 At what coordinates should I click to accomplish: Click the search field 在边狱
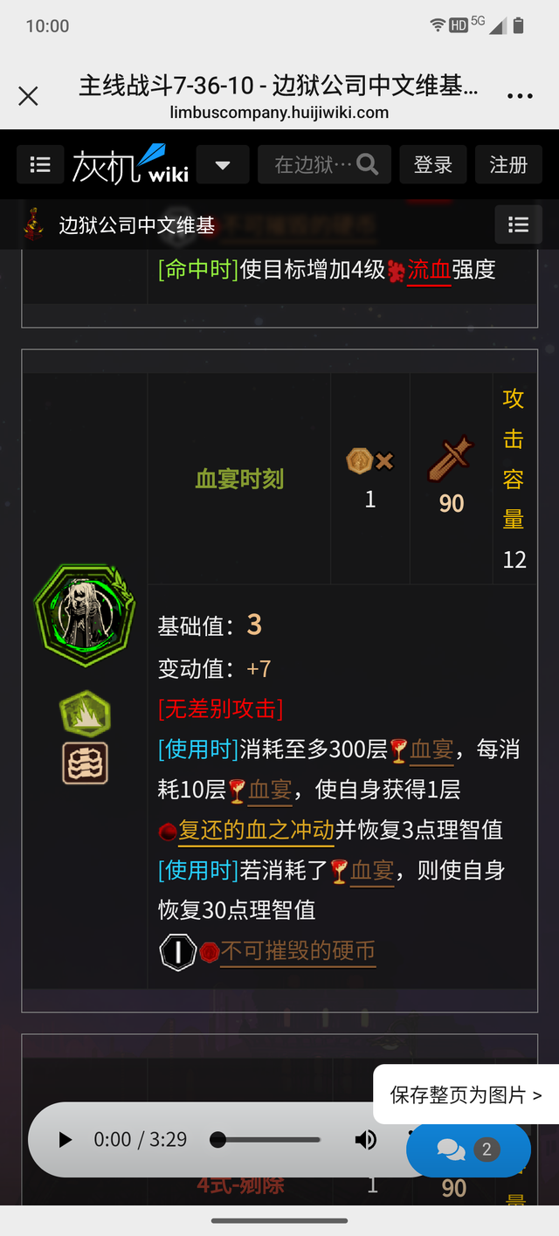point(314,164)
